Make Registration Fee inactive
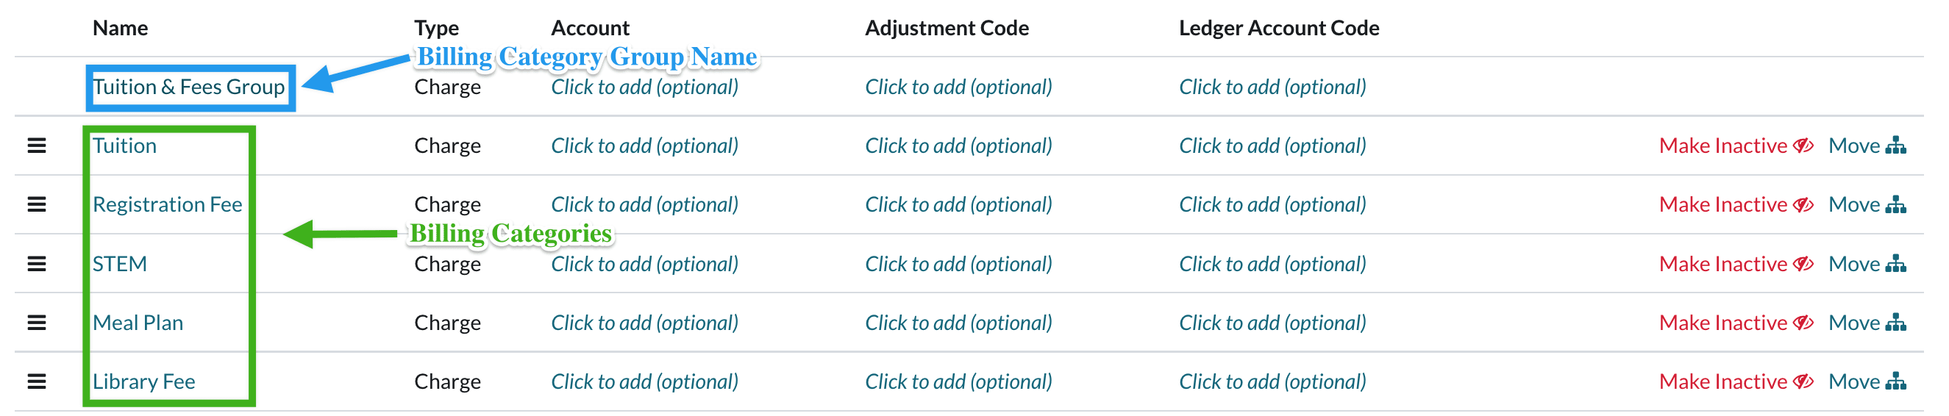Screen dimensions: 1949x416 tap(1735, 204)
